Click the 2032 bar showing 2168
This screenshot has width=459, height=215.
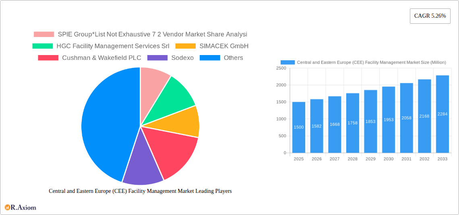click(424, 116)
